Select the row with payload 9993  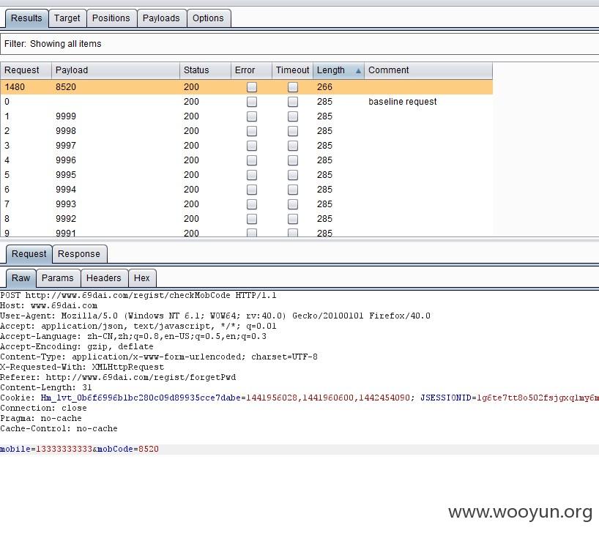[246, 204]
